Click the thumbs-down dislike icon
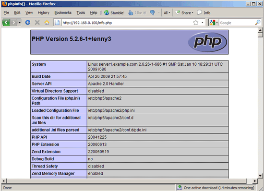The width and height of the screenshot is (264, 191). pyautogui.click(x=153, y=13)
